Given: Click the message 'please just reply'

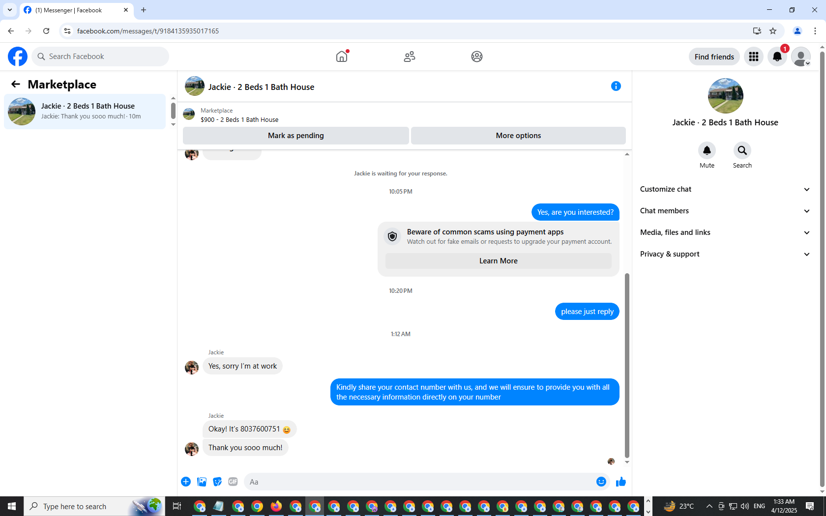Looking at the screenshot, I should [587, 312].
